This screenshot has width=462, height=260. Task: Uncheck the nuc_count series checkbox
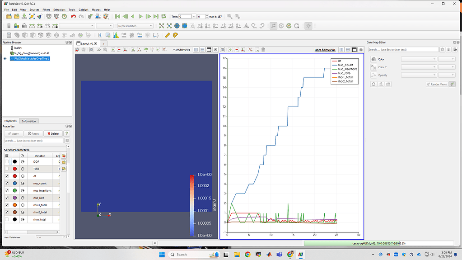tap(6, 183)
